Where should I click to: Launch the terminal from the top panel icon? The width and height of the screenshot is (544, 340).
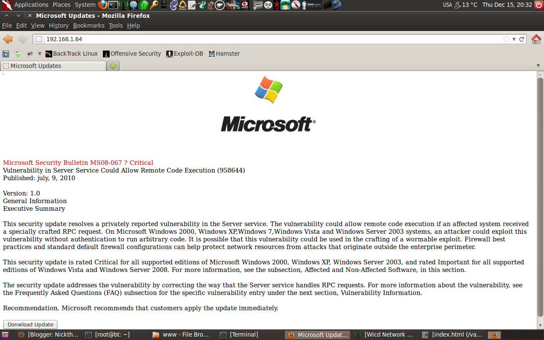pos(113,5)
